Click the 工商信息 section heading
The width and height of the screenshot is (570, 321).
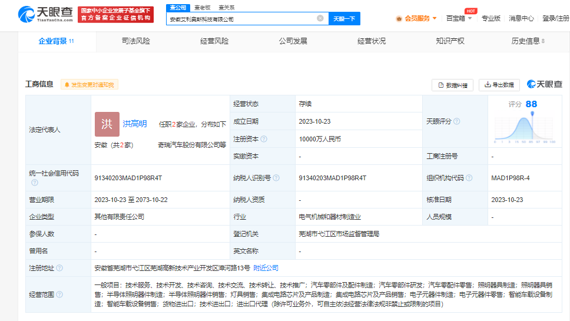pos(39,84)
